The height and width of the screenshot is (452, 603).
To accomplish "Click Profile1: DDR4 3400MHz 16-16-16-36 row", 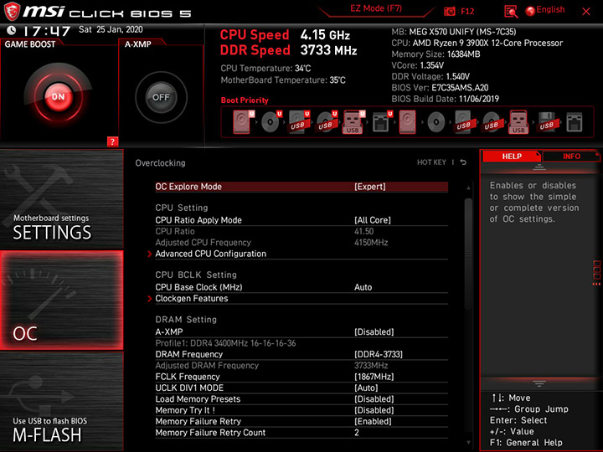I will (301, 343).
